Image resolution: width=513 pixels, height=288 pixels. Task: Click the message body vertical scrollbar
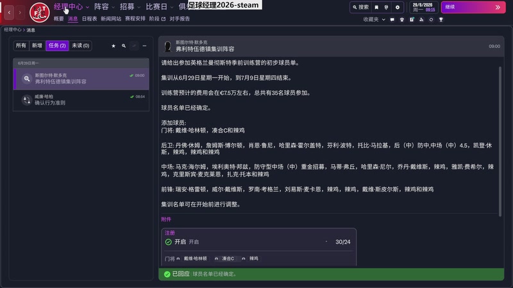click(500, 141)
